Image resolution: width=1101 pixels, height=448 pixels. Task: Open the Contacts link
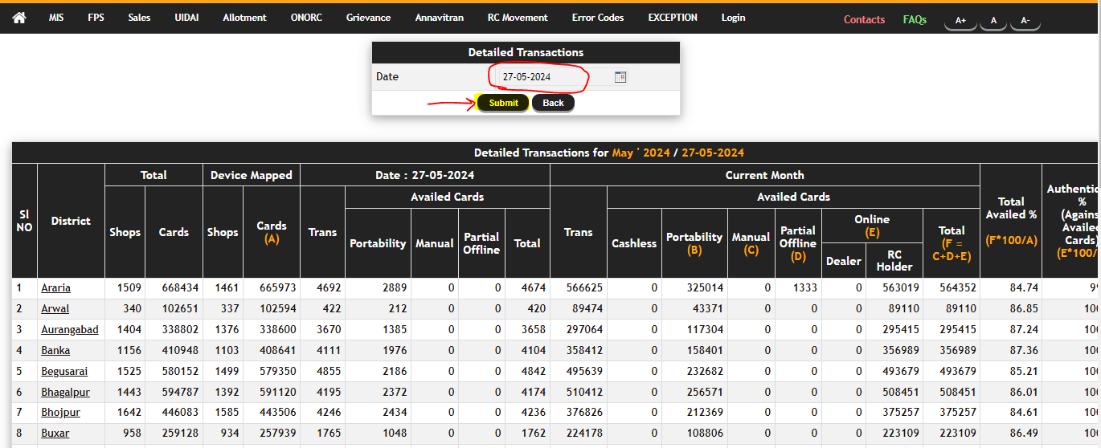pyautogui.click(x=864, y=20)
